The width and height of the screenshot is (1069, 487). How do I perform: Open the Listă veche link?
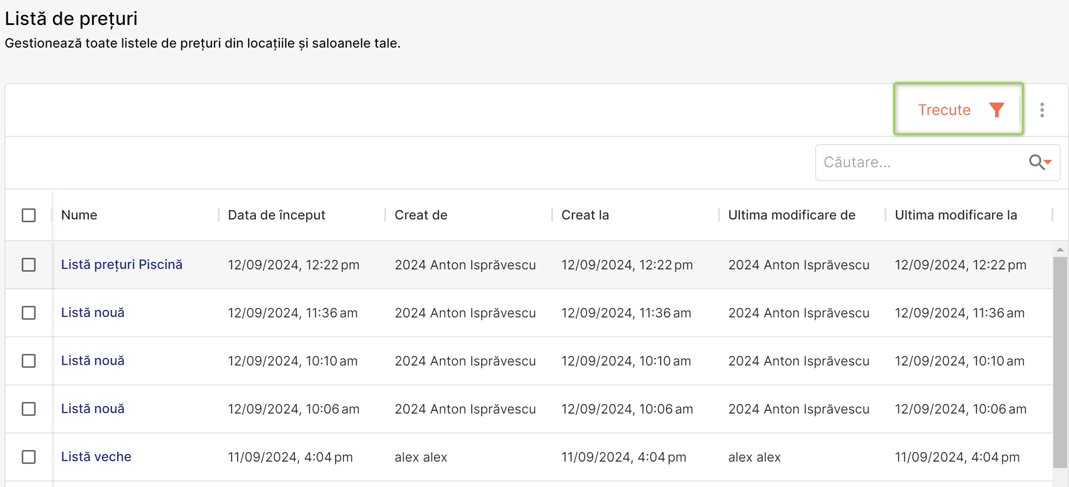(96, 457)
